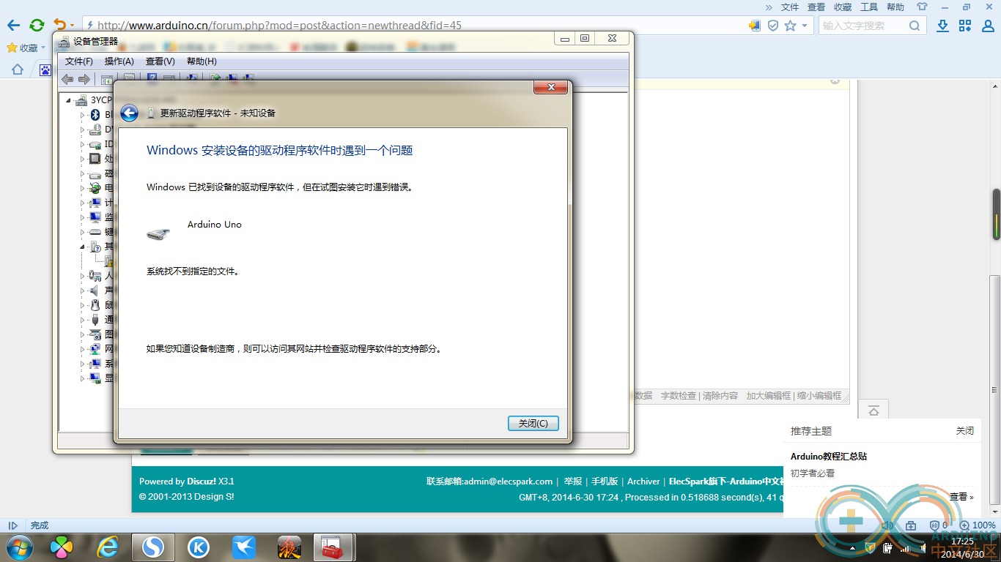The width and height of the screenshot is (1001, 562).
Task: Click the 举报 link in page footer
Action: tap(573, 482)
